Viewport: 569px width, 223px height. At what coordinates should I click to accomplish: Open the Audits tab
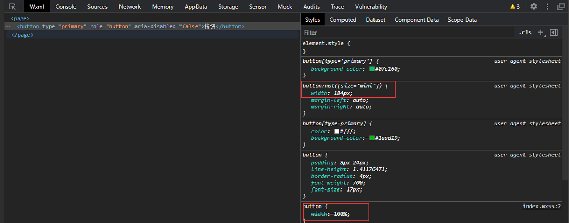(x=311, y=7)
